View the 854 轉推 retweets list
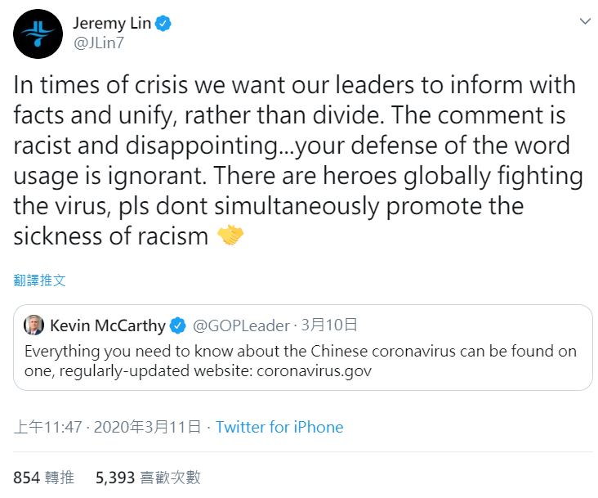Viewport: 598px width, 498px height. click(43, 478)
